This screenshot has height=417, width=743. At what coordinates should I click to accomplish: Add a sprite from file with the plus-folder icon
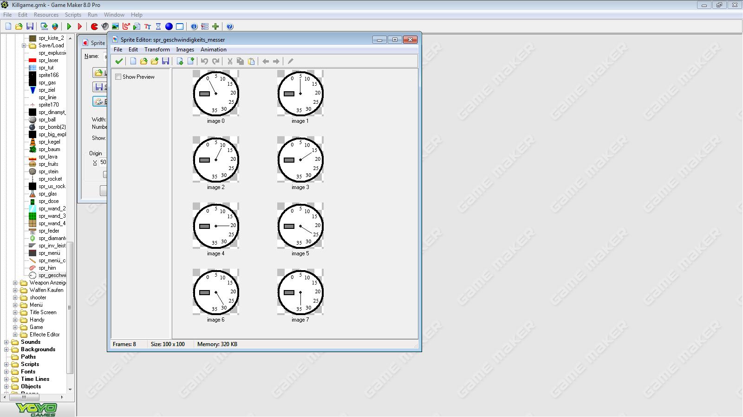155,61
